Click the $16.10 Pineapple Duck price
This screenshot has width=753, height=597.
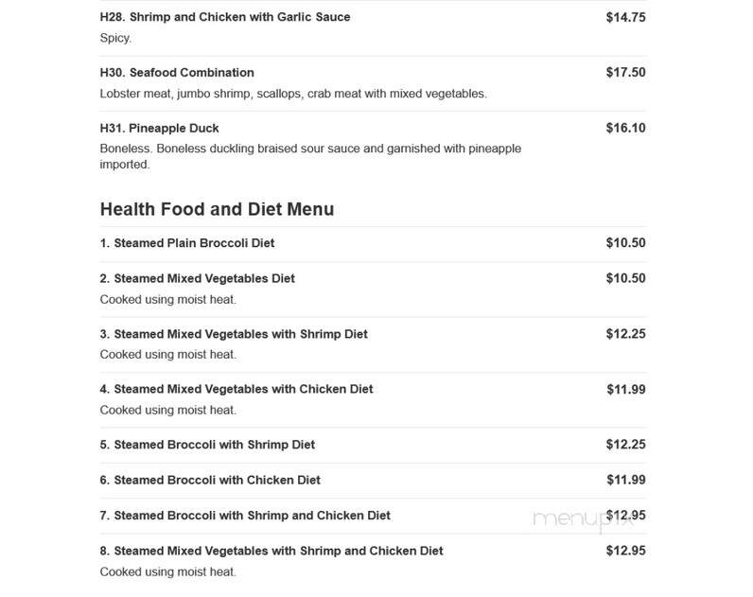point(625,129)
